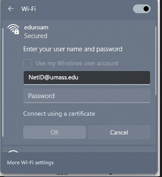The height and width of the screenshot is (177, 162).
Task: Select the eduroam network name
Action: pyautogui.click(x=36, y=28)
